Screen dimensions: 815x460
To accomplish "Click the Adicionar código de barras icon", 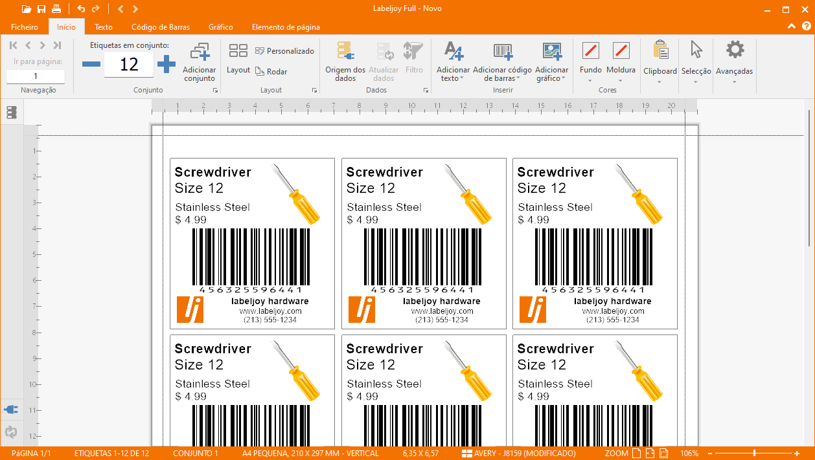I will tap(503, 52).
